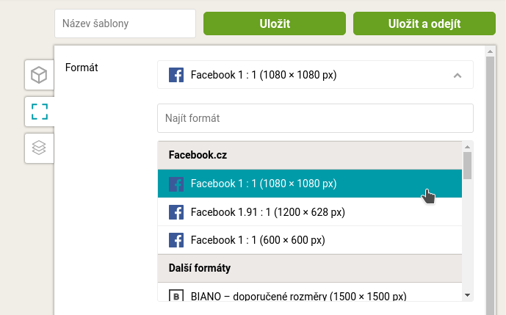Click panel scrollbar up arrow
The width and height of the screenshot is (506, 315).
(490, 51)
